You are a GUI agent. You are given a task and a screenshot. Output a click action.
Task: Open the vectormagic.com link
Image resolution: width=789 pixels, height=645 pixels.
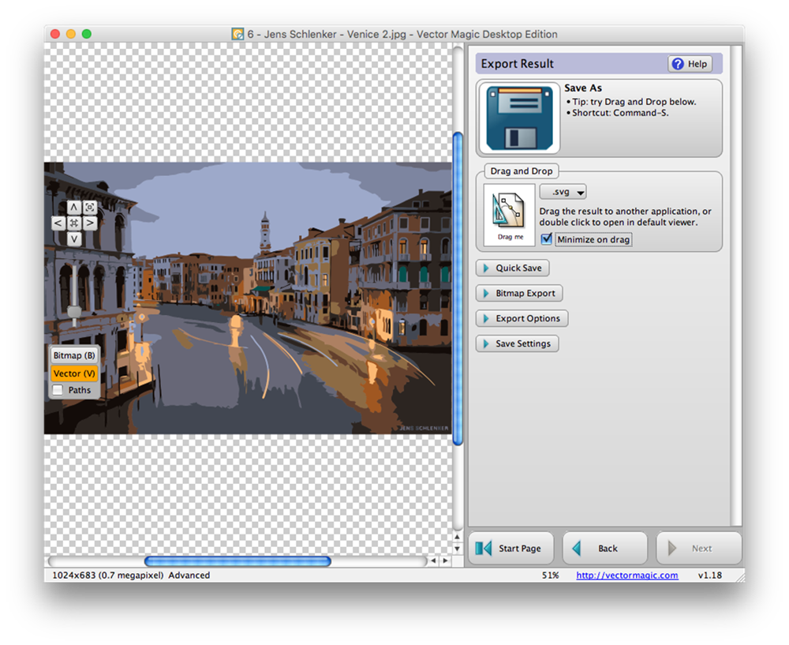click(627, 575)
